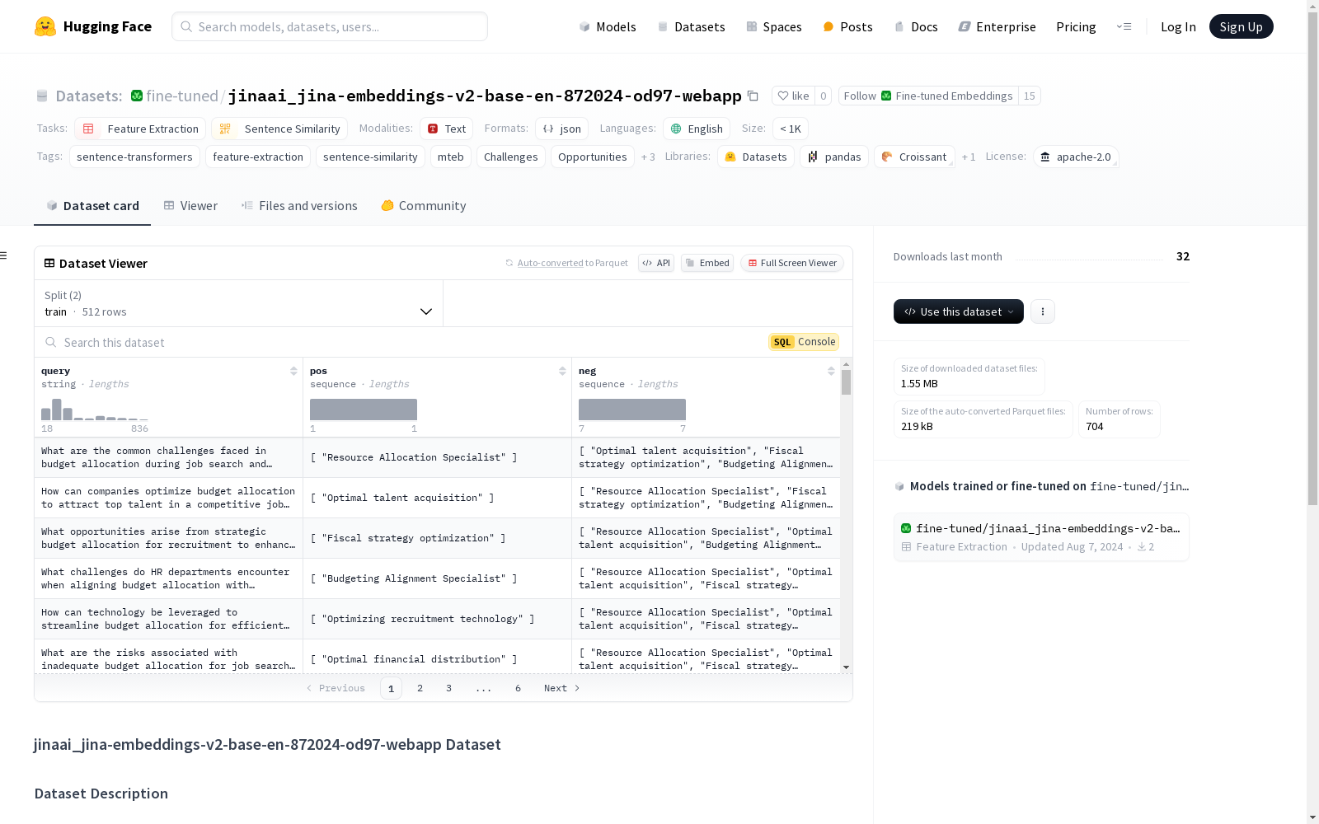
Task: Expand the +3 additional tags
Action: tap(648, 157)
